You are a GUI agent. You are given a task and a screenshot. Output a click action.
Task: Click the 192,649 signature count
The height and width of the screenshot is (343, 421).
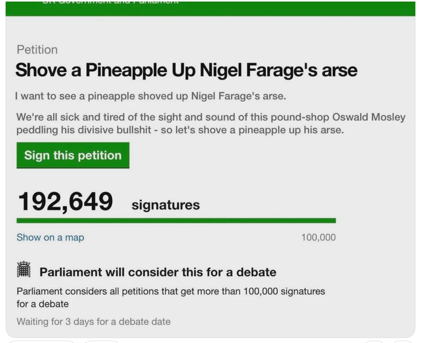[x=65, y=201]
